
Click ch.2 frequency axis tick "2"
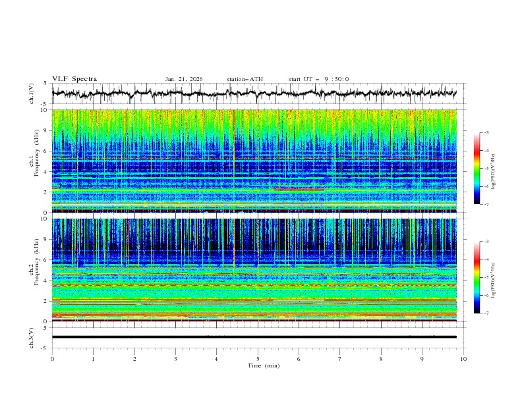pos(45,301)
